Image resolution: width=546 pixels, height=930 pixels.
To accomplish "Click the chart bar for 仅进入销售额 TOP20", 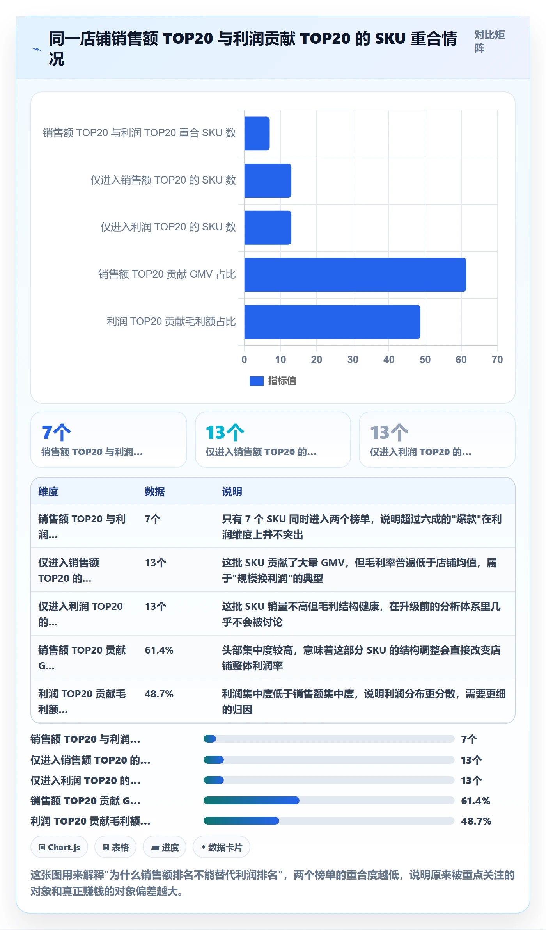I will pyautogui.click(x=268, y=180).
